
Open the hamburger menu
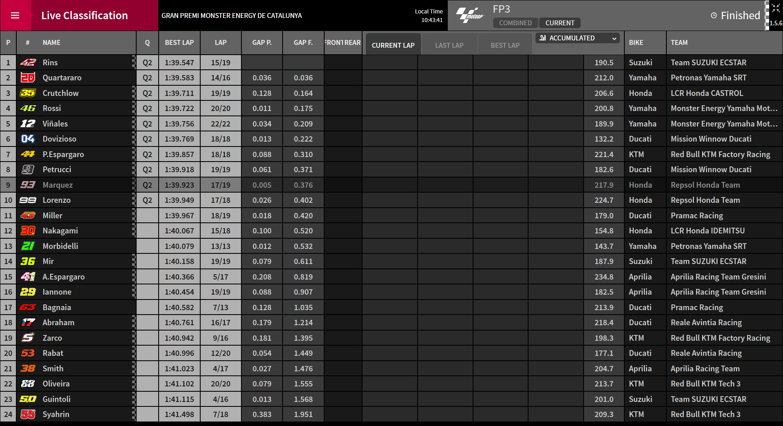15,16
